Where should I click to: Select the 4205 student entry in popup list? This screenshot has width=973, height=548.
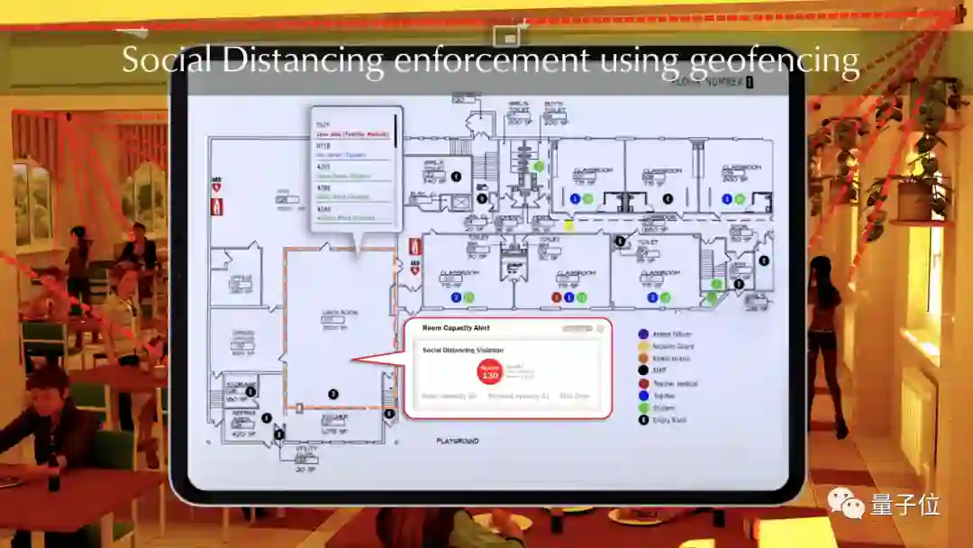pos(352,171)
